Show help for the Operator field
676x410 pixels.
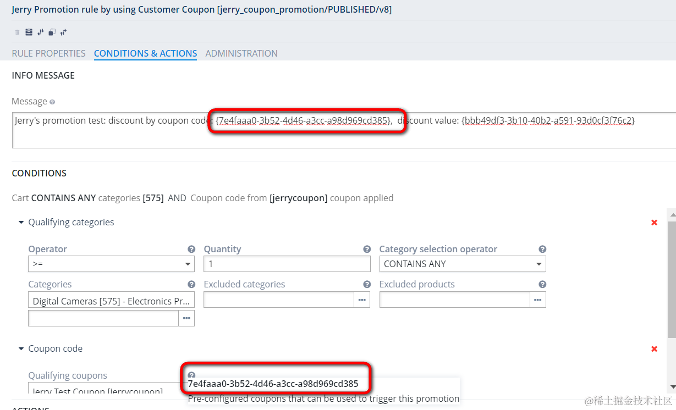coord(191,249)
